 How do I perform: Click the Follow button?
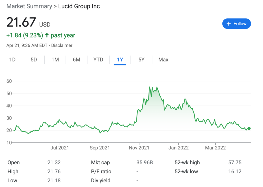[x=237, y=24]
